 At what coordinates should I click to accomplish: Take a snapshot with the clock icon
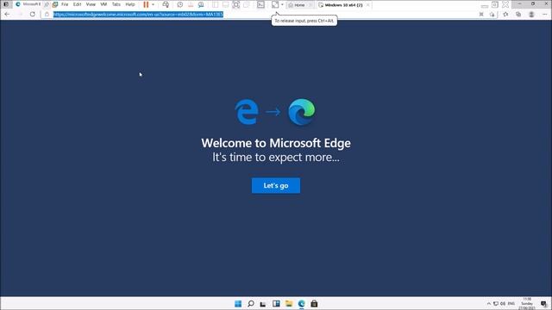pos(180,4)
